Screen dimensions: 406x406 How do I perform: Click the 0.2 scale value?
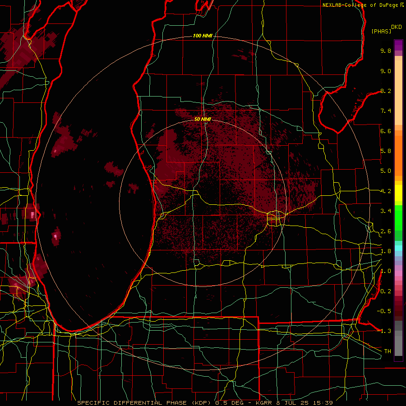(386, 291)
